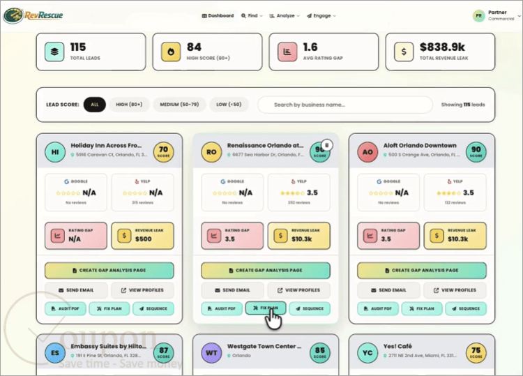
Task: Click the WT avatar on Westgate Town Center card
Action: [x=211, y=353]
